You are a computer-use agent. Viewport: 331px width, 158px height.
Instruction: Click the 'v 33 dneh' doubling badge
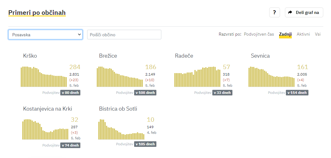222,93
